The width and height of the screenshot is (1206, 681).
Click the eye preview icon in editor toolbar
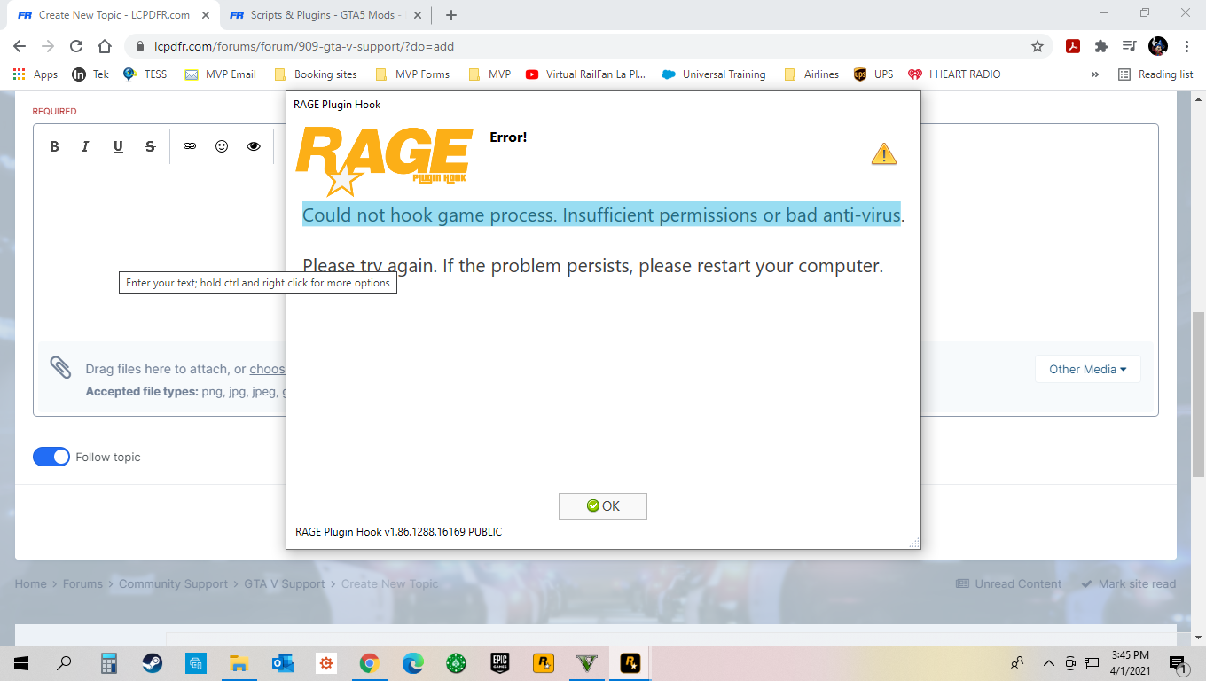(254, 146)
